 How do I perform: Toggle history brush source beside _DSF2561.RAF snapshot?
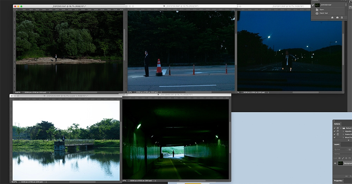[313, 5]
